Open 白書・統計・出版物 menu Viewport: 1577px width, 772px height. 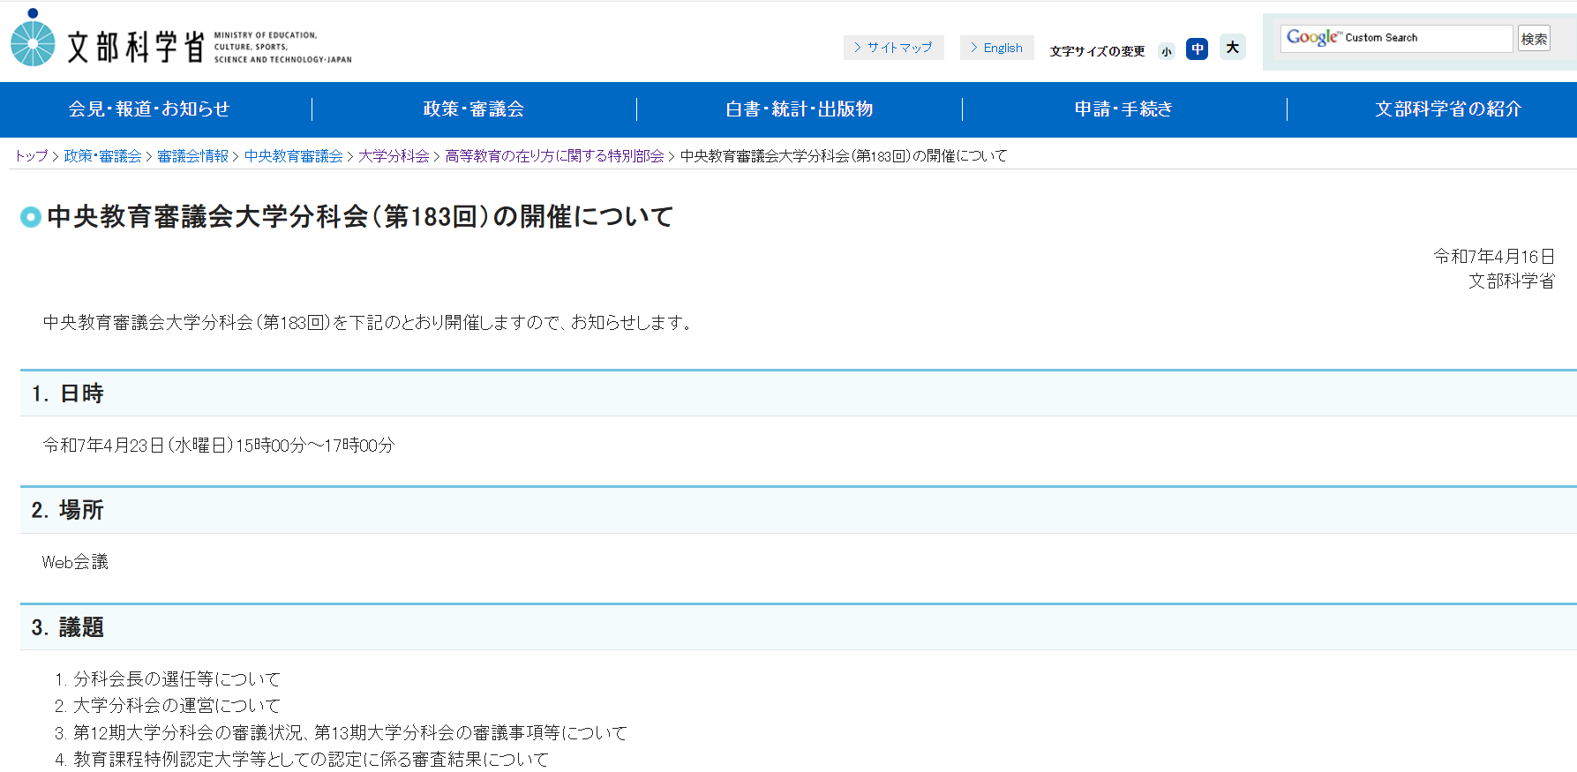point(800,109)
